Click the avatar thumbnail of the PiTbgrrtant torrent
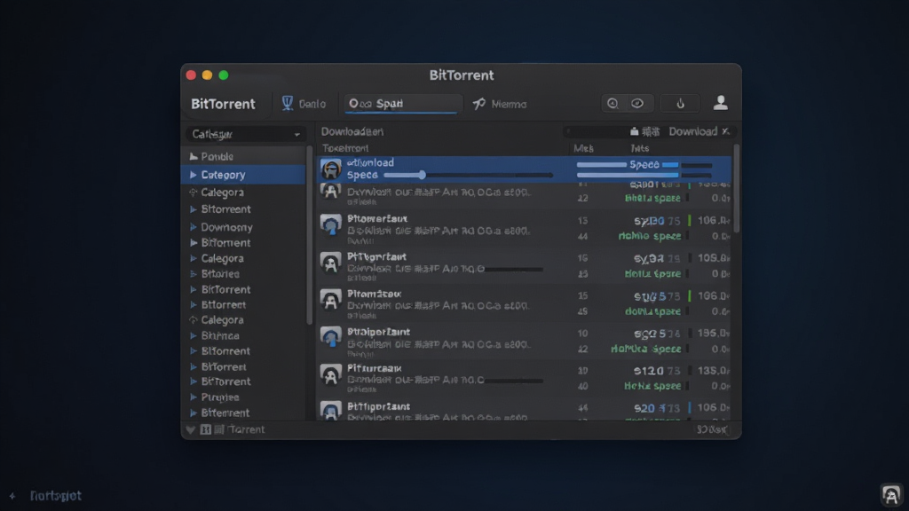This screenshot has height=511, width=909. 331,263
